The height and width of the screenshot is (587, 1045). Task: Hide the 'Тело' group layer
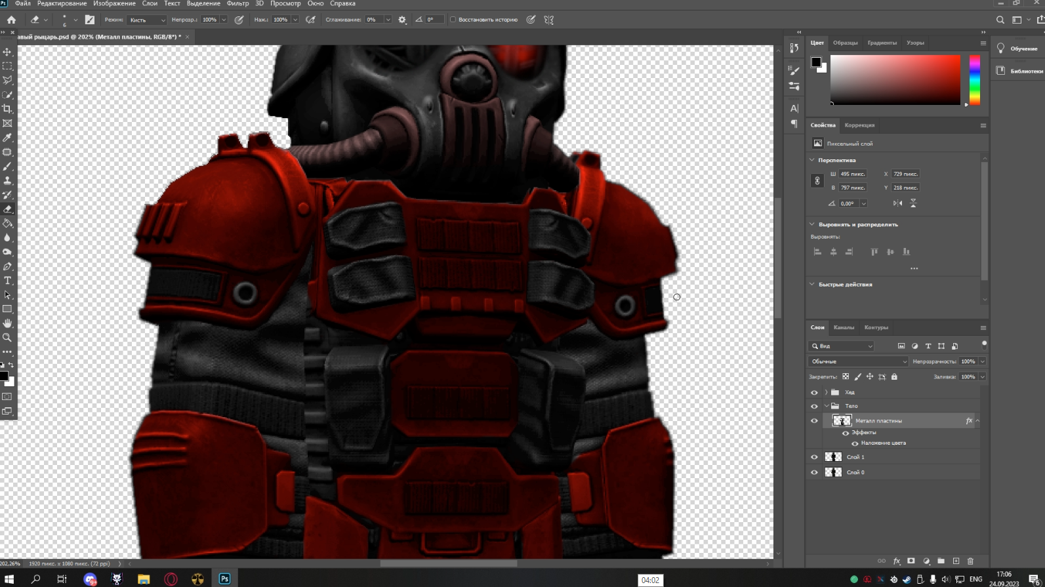click(x=814, y=407)
